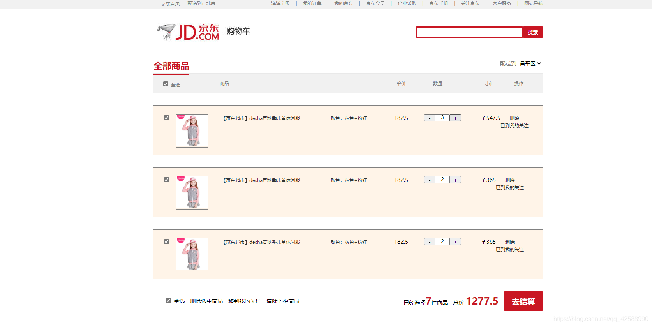Delete the ¥547.5 item via 删除
Viewport: 652px width, 326px height.
515,118
